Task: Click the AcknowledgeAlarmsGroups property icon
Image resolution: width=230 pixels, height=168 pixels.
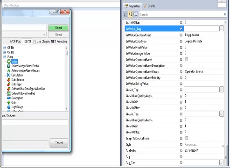Action: [x=9, y=70]
